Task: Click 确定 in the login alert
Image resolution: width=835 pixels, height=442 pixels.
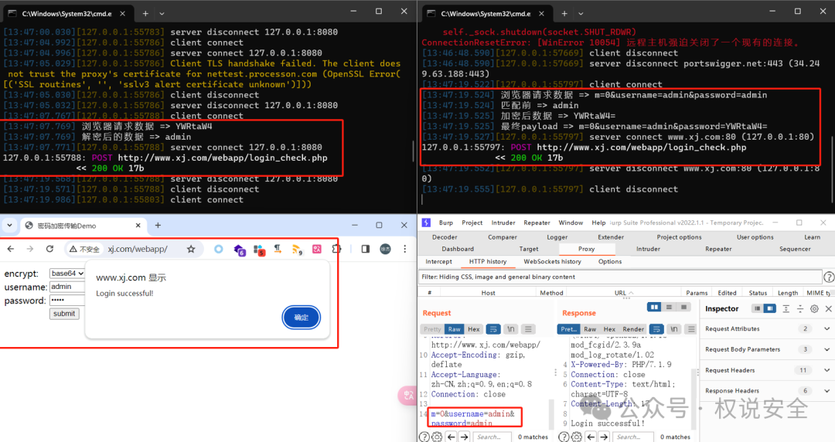Action: [x=302, y=318]
